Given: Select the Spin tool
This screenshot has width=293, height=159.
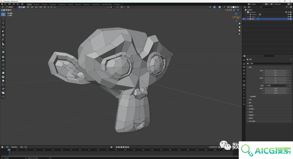Looking at the screenshot, I should click(3, 77).
